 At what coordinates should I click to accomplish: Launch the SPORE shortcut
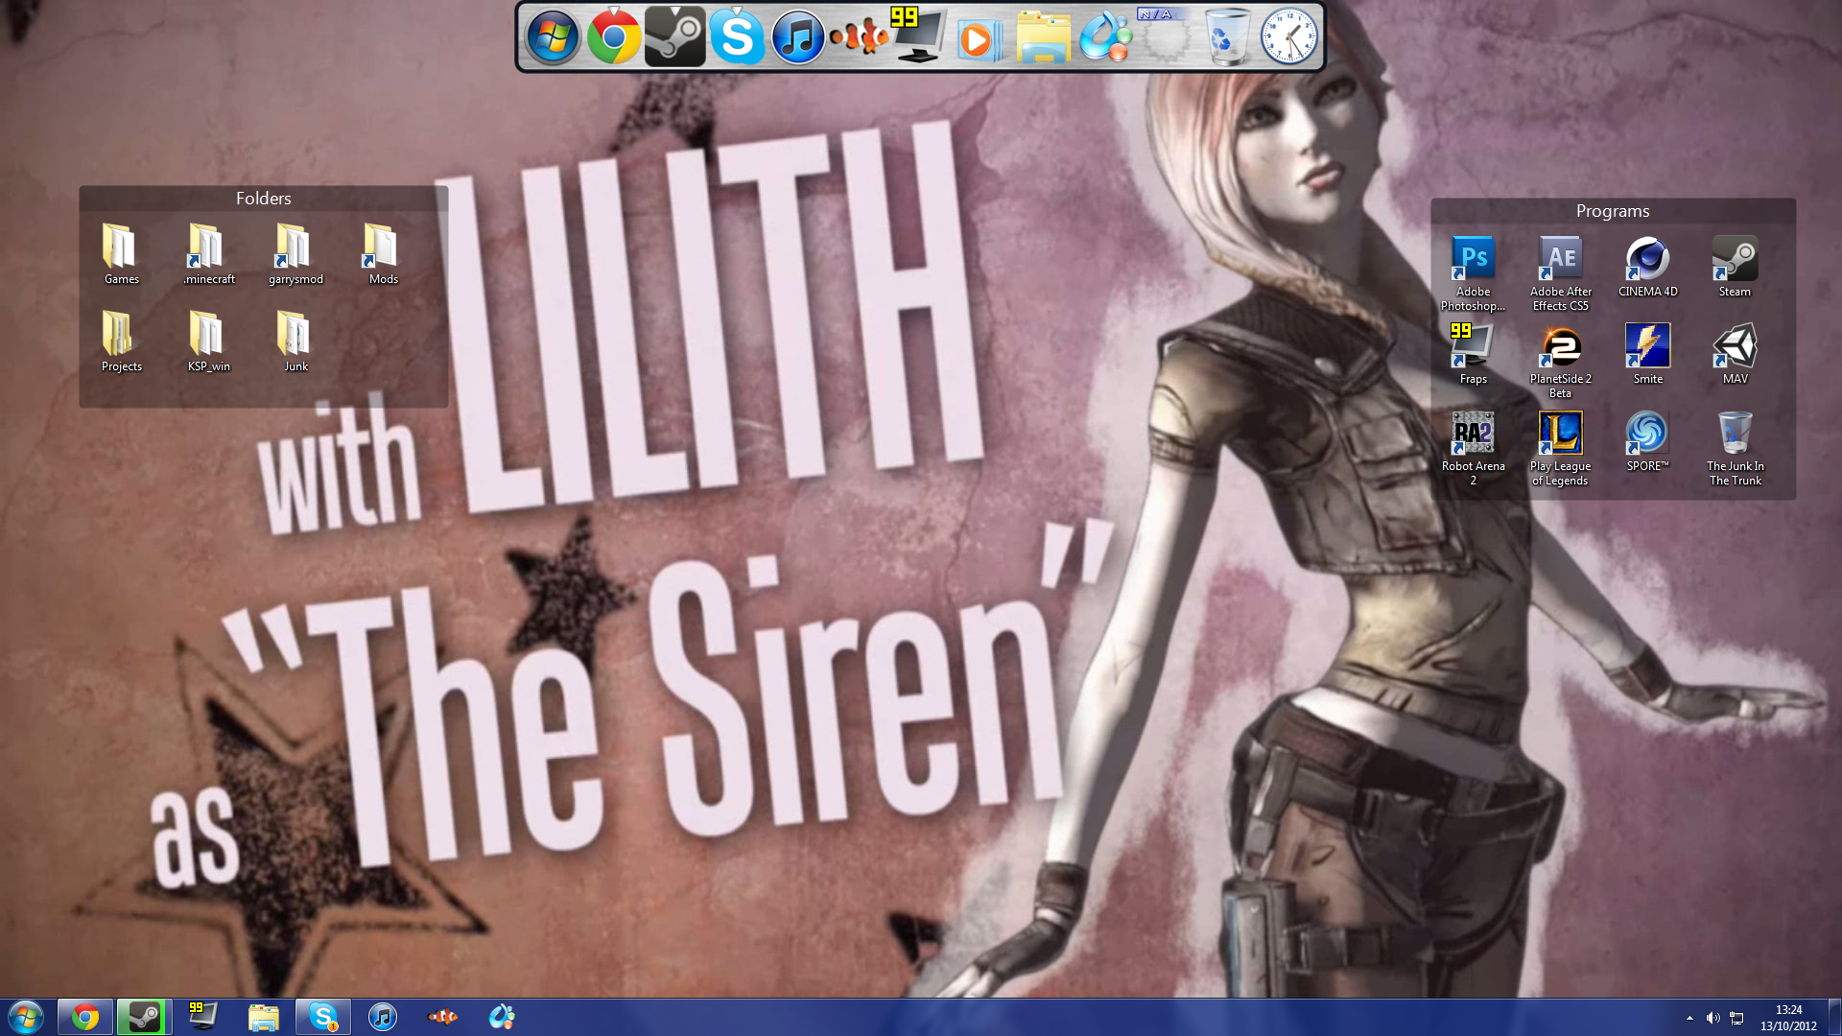1648,441
